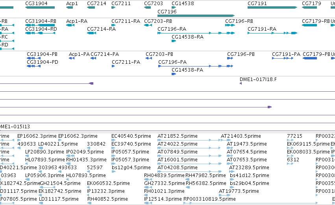335x205 pixels.
Task: Select EST bs41d12.5prime
Action: pos(249,175)
